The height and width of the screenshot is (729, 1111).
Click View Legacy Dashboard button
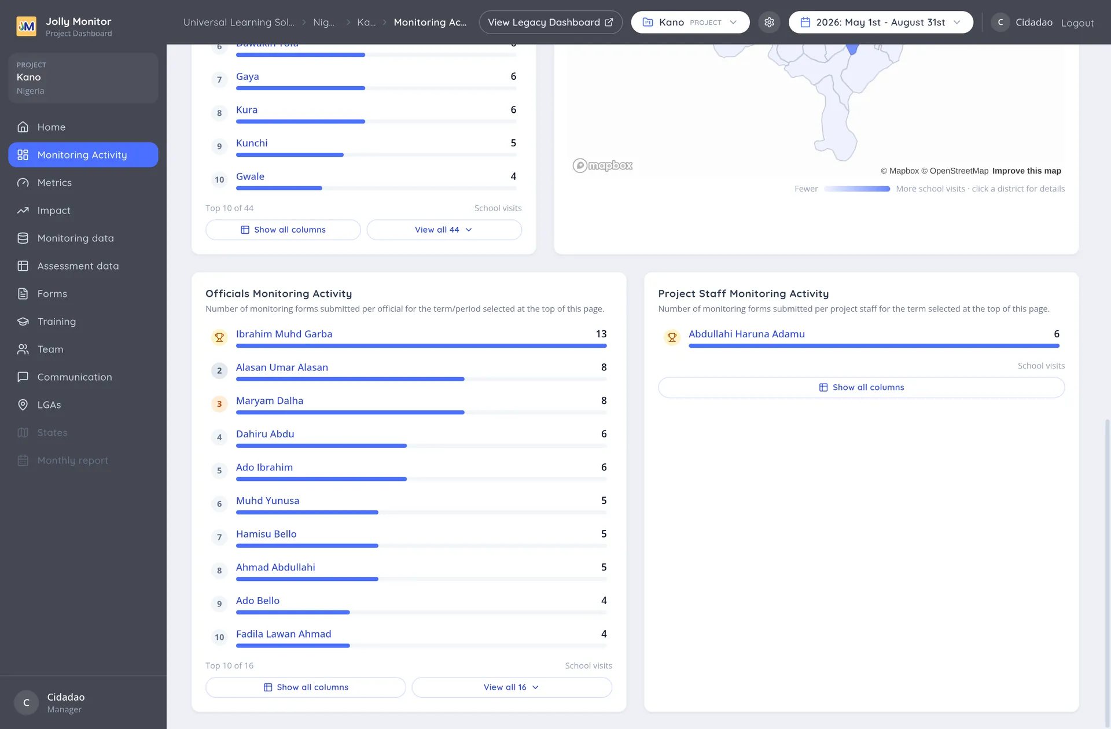550,22
